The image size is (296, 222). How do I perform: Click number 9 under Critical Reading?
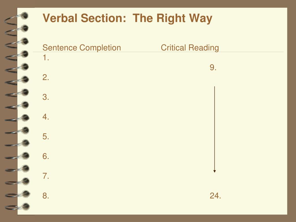(213, 68)
